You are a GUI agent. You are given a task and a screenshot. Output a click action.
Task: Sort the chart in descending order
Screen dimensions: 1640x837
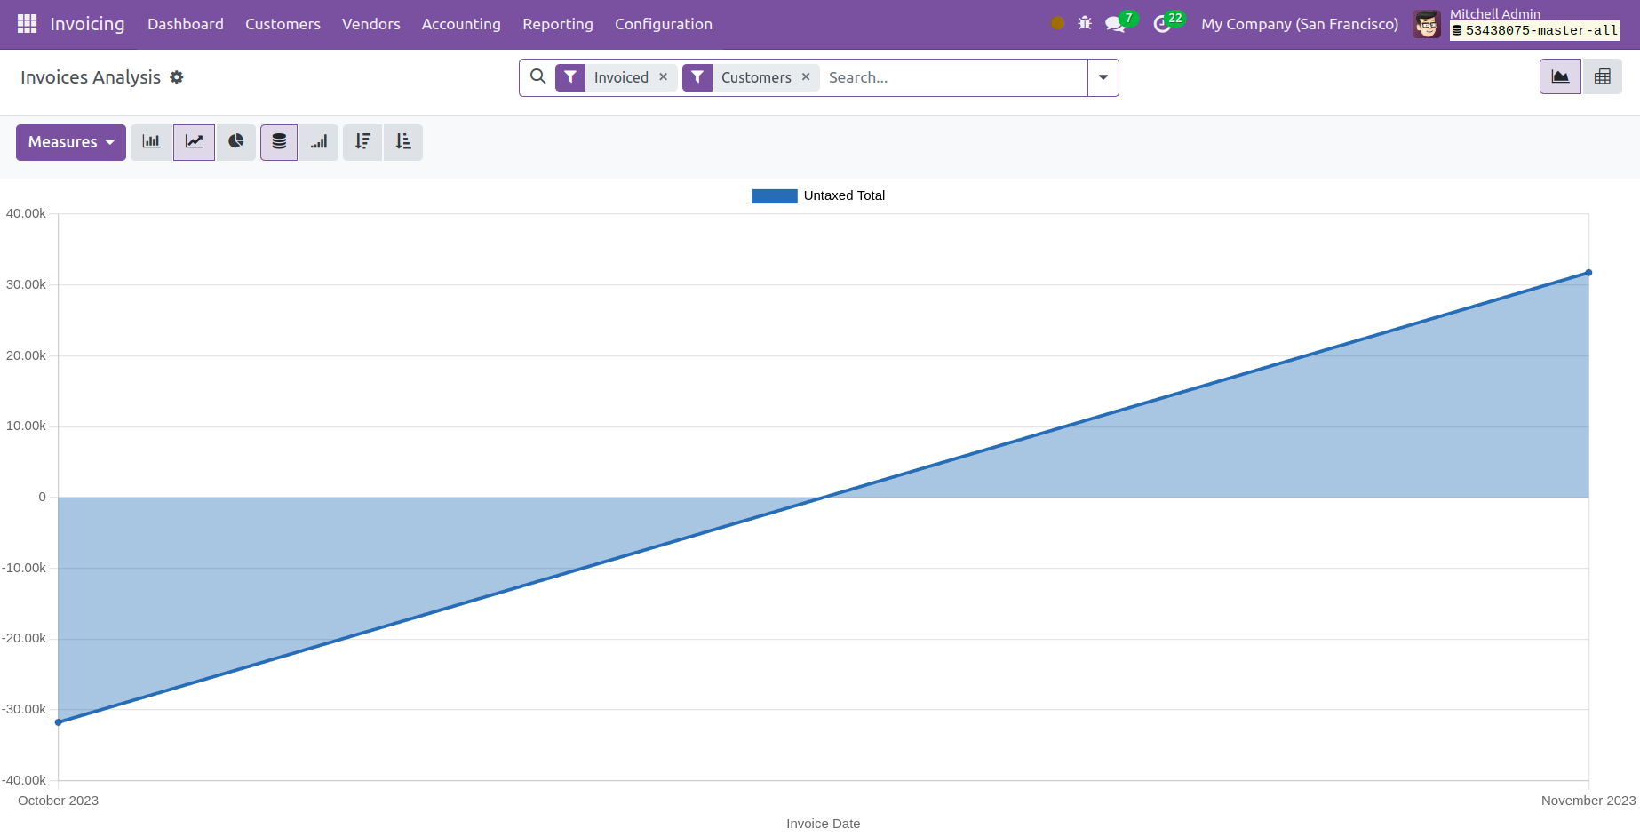point(362,142)
